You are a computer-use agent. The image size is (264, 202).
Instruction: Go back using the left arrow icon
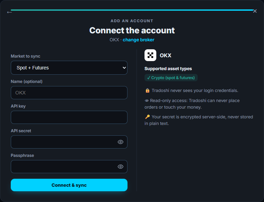[x=9, y=12]
